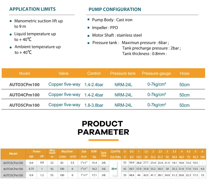Click the APPLICATION LIMITS heading
The width and height of the screenshot is (207, 183).
click(x=33, y=9)
